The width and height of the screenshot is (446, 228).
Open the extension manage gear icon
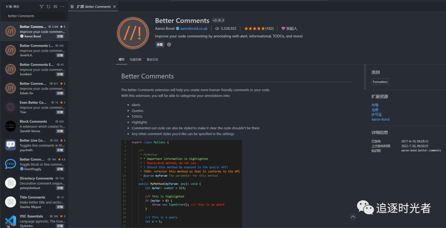(x=169, y=45)
